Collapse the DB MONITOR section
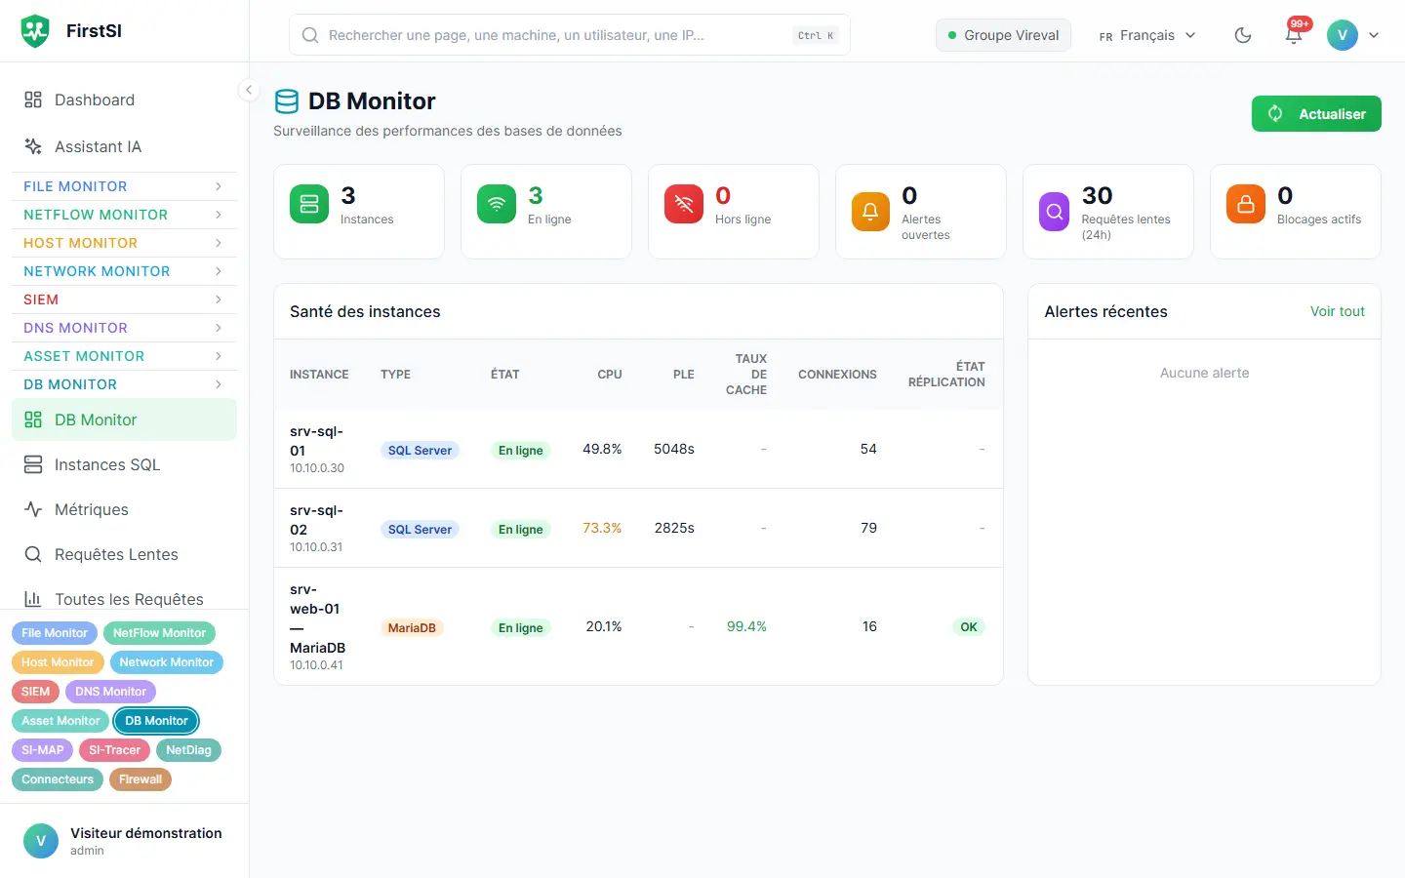 click(124, 384)
